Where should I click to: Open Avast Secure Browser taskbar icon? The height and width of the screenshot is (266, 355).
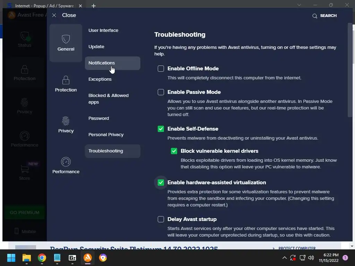[103, 258]
